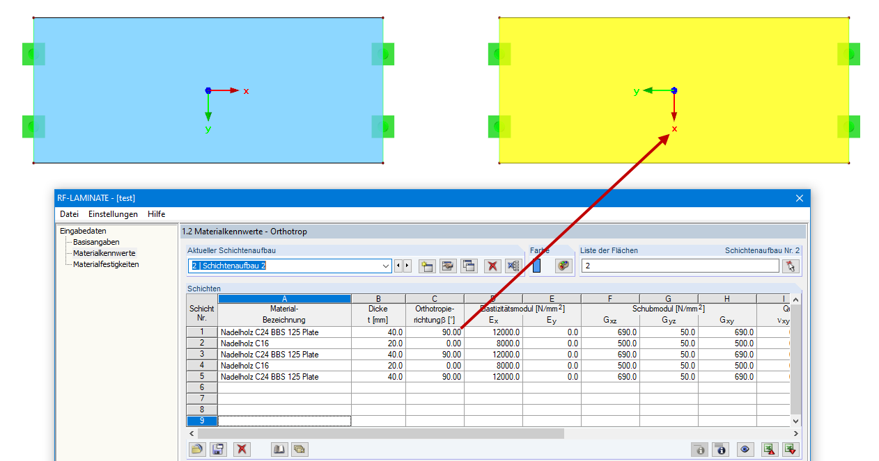This screenshot has width=879, height=461.
Task: Open the color palette icon beside Farbe
Action: coord(563,265)
